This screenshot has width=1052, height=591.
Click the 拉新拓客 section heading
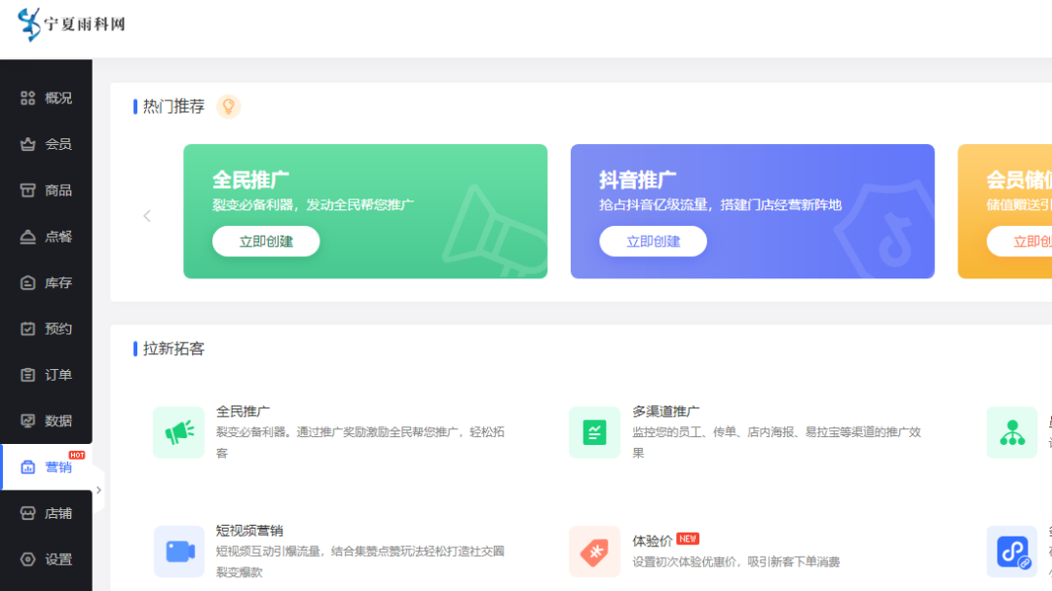point(173,349)
